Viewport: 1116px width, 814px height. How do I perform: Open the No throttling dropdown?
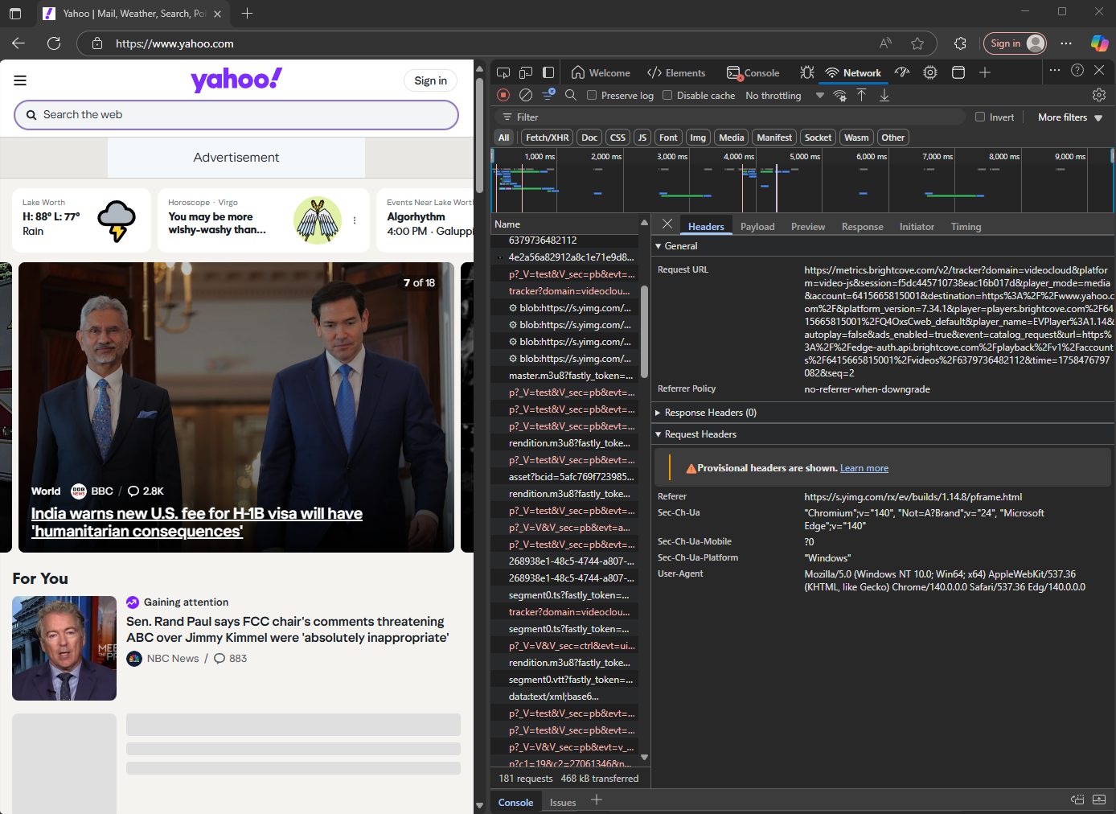click(773, 95)
